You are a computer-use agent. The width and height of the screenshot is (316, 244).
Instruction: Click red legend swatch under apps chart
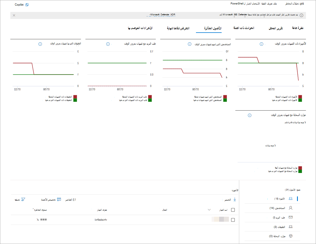(75, 97)
